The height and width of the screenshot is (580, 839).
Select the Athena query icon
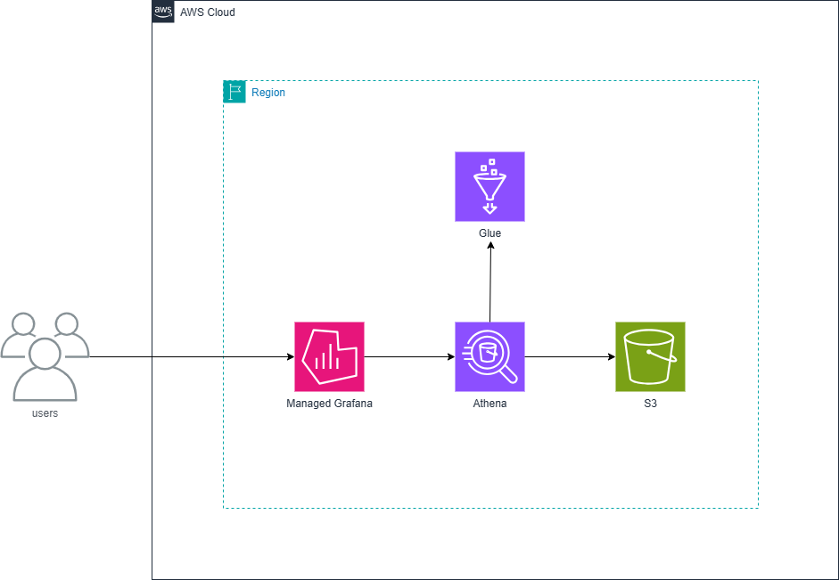point(489,356)
